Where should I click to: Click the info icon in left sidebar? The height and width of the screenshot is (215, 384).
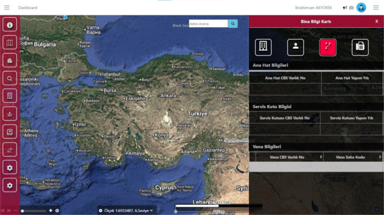[10, 25]
